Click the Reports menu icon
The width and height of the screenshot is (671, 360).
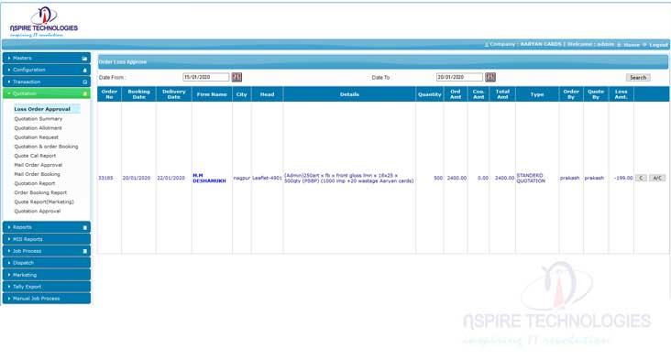pyautogui.click(x=84, y=227)
